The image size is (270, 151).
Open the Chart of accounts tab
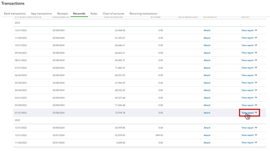coord(113,13)
